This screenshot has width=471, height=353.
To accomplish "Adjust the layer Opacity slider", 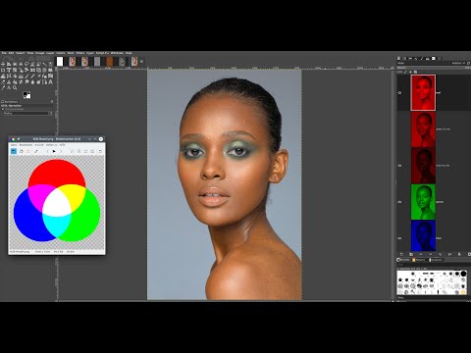I will pyautogui.click(x=434, y=68).
